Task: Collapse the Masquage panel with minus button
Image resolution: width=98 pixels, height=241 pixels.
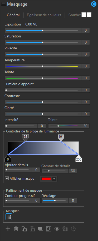Action: click(3, 4)
